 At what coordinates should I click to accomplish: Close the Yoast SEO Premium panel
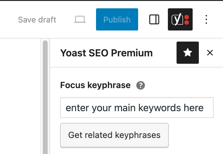(x=210, y=53)
